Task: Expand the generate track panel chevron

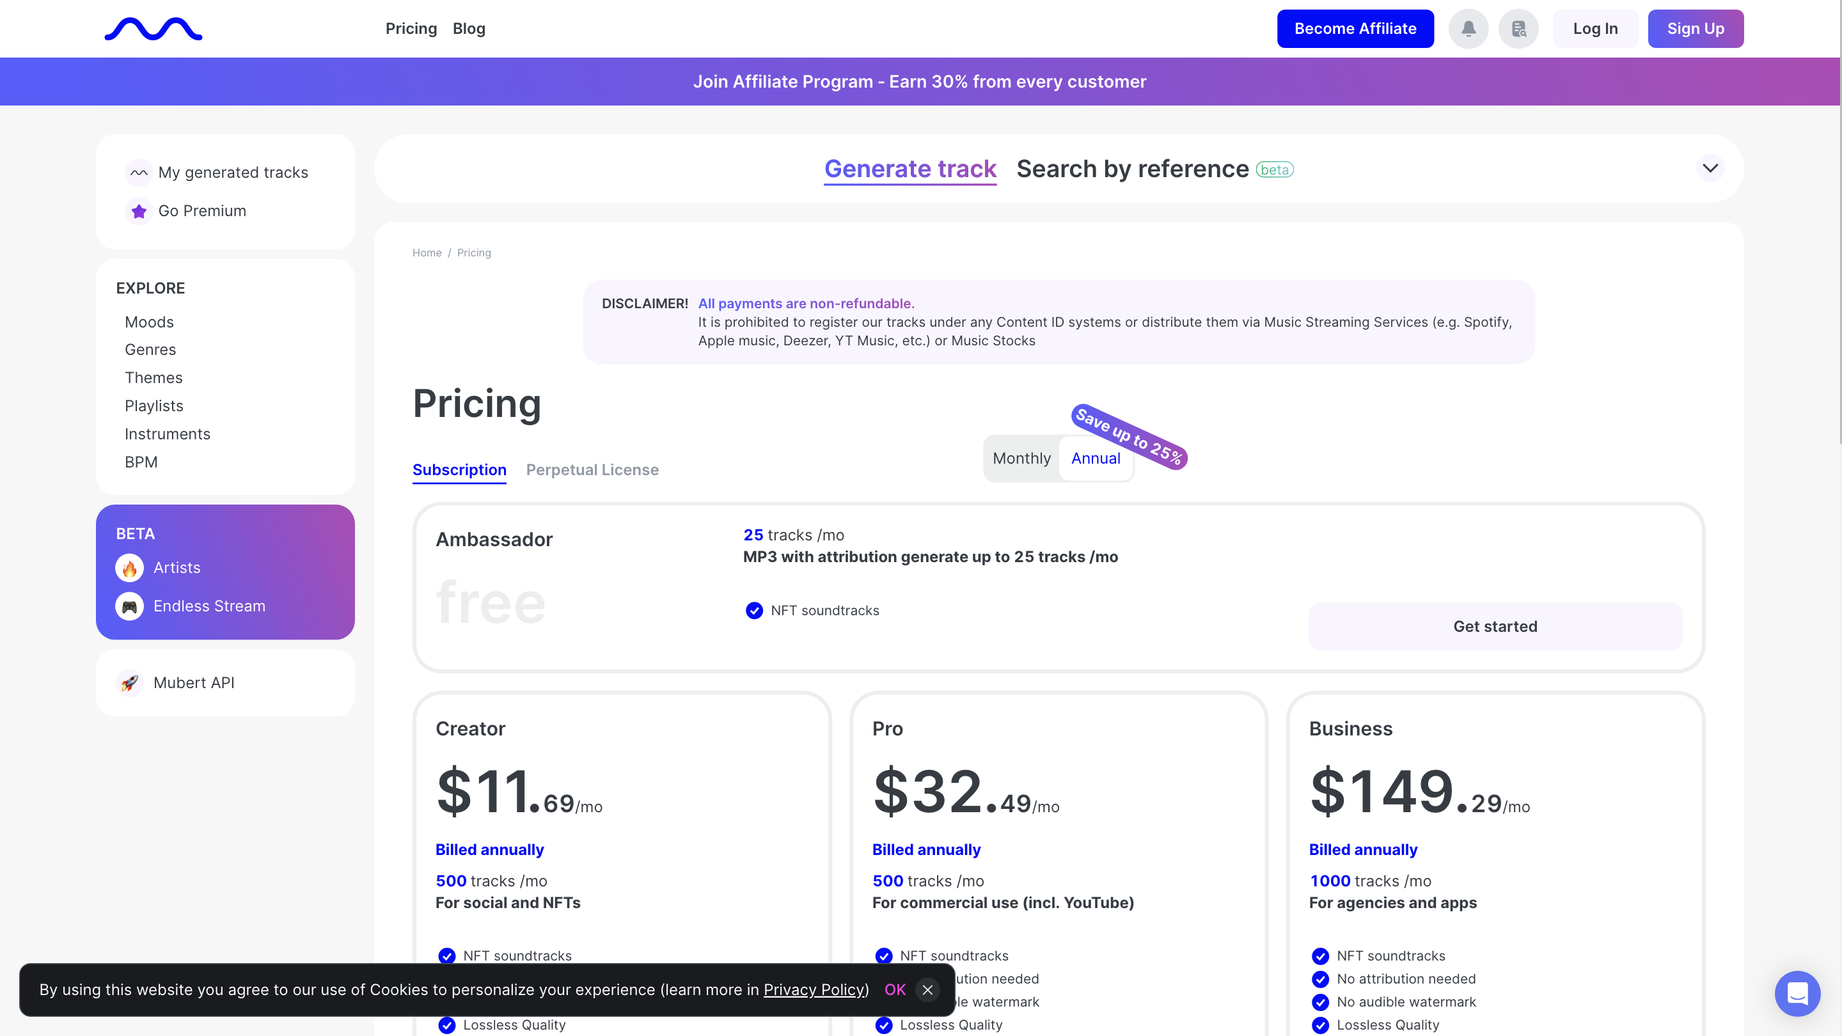Action: click(1710, 169)
